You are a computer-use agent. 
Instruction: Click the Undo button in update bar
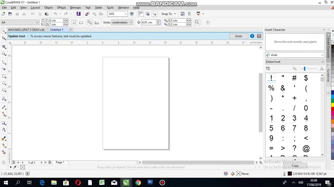[x=238, y=36]
